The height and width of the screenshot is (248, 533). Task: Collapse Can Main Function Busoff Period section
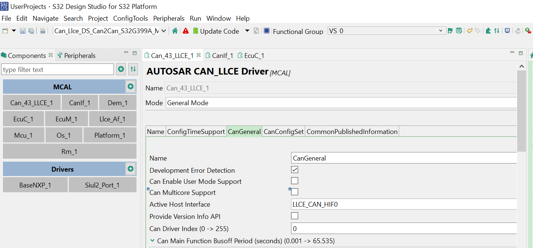coord(152,240)
